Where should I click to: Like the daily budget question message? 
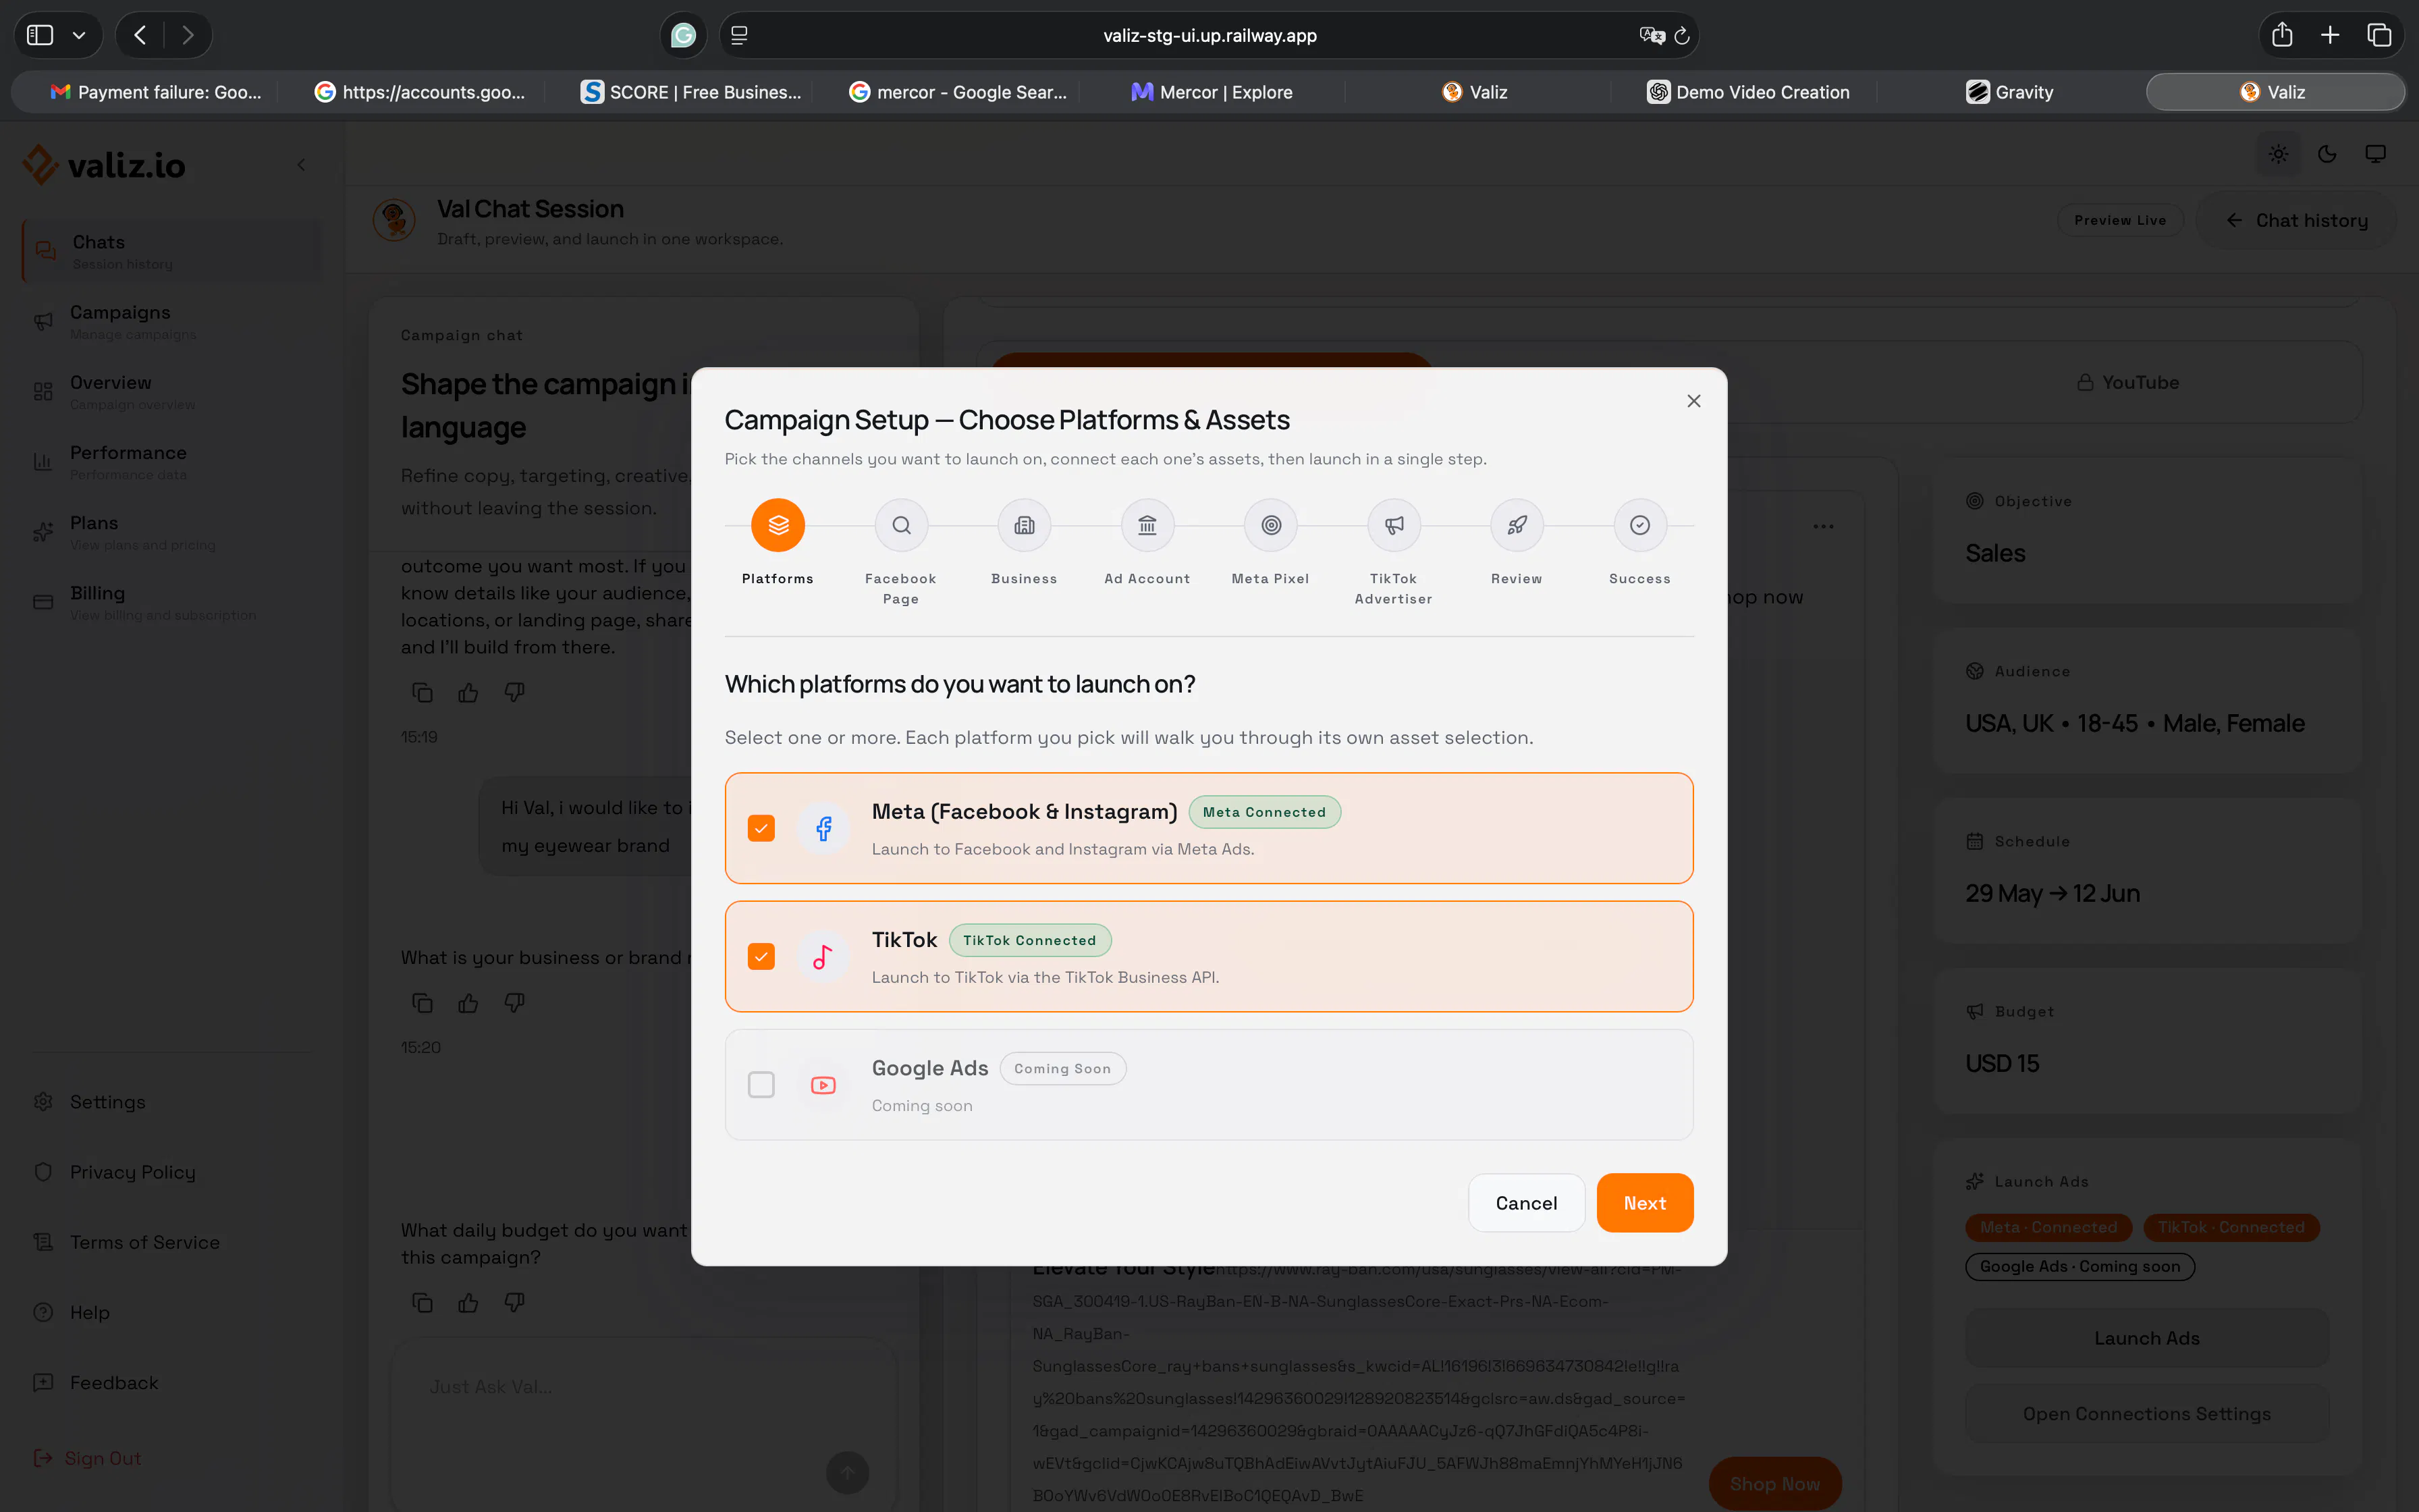click(468, 1302)
